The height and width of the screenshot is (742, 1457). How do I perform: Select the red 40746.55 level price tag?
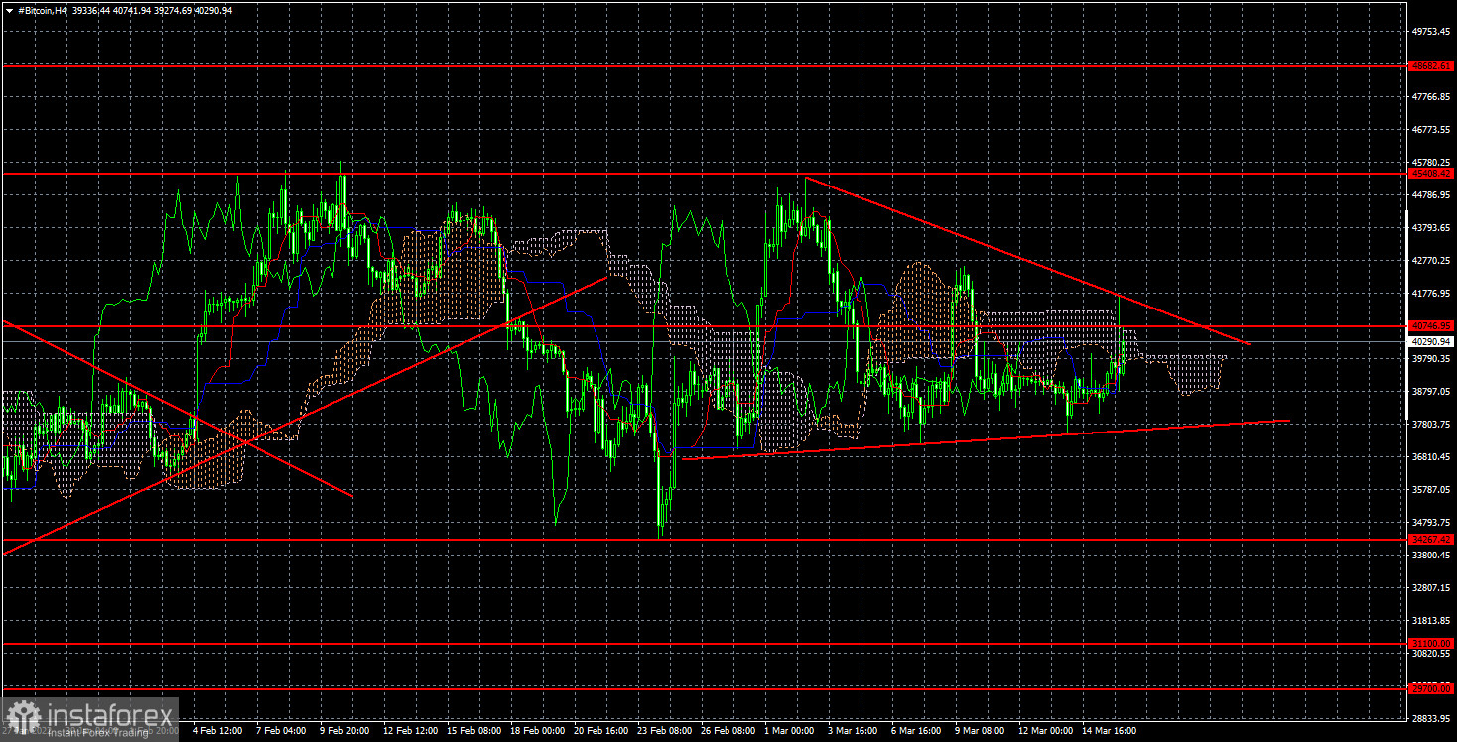coord(1431,325)
